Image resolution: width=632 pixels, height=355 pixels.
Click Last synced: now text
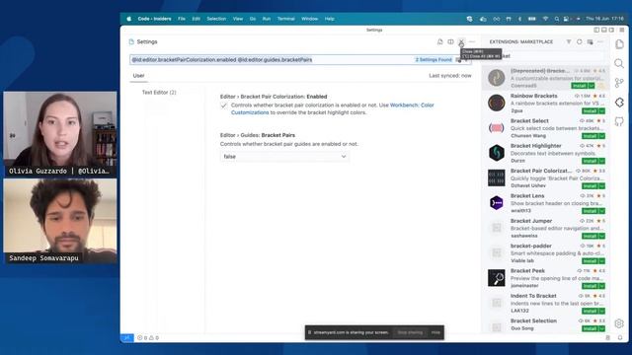[x=450, y=76]
